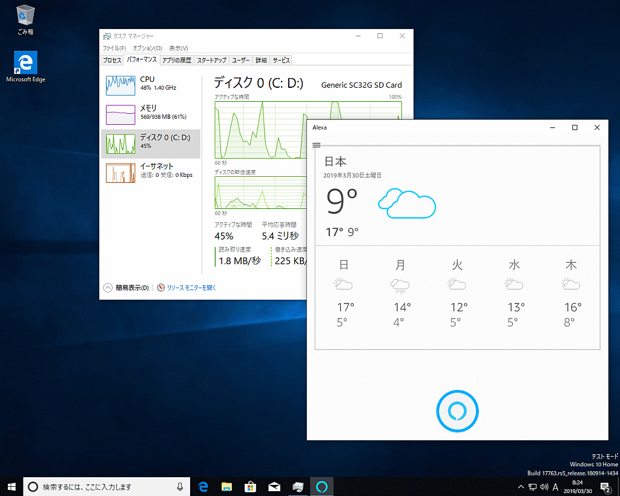This screenshot has height=496, width=620.
Task: Select the メモリ performance graph thumbnail
Action: pos(120,114)
